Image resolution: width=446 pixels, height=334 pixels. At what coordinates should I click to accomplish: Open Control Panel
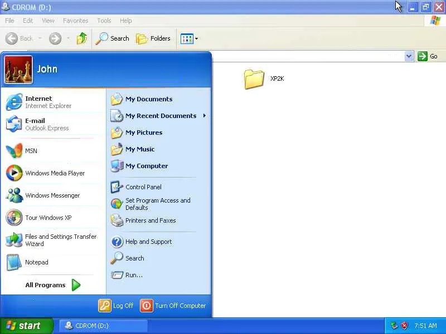point(159,187)
